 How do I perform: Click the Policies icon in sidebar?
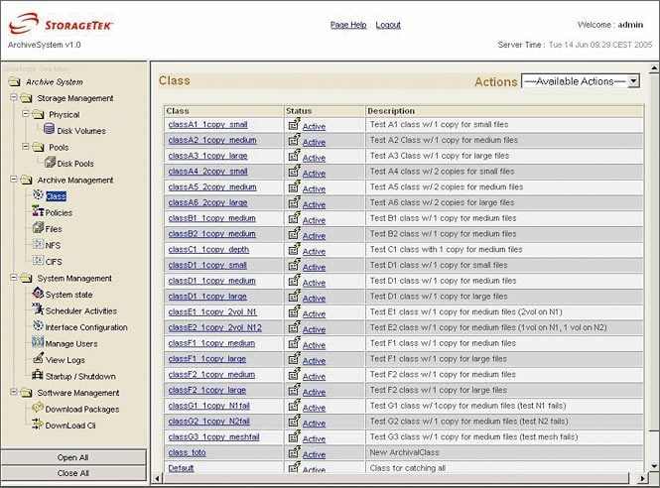tap(38, 212)
